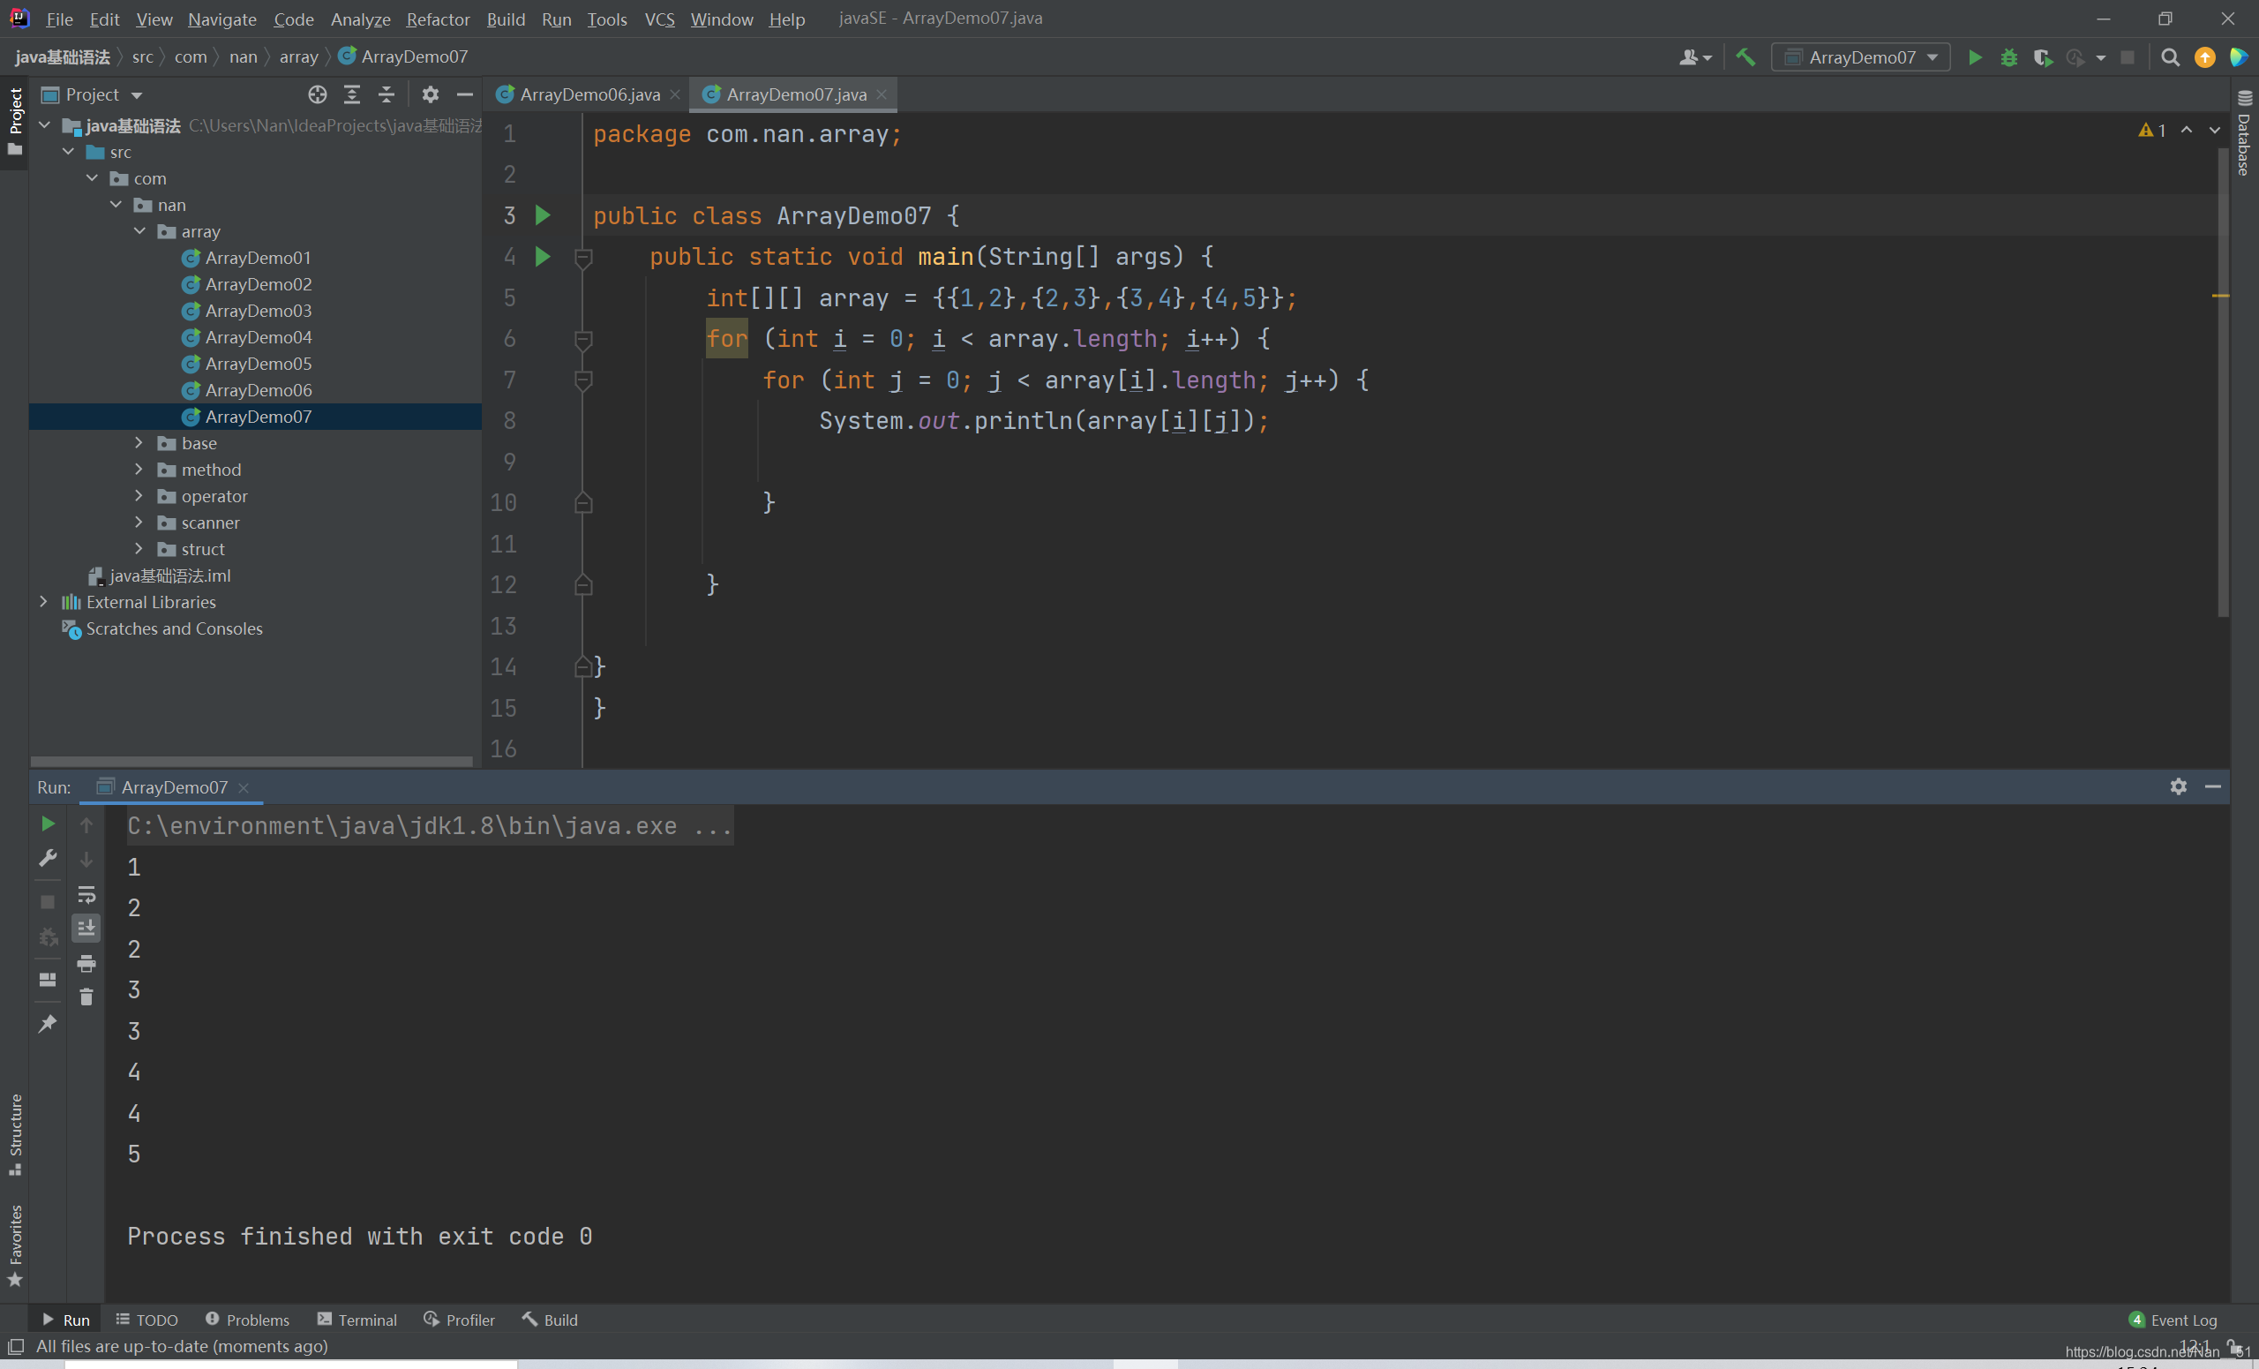
Task: Open Project panel settings gear
Action: pos(430,94)
